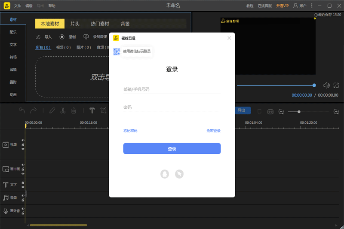This screenshot has height=229, width=344.
Task: Click the volume speaker icon under preview
Action: coord(326,85)
